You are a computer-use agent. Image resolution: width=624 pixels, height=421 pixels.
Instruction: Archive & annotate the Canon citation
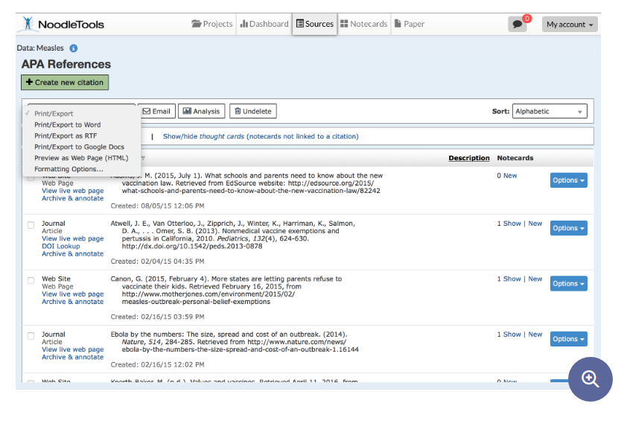pos(73,302)
